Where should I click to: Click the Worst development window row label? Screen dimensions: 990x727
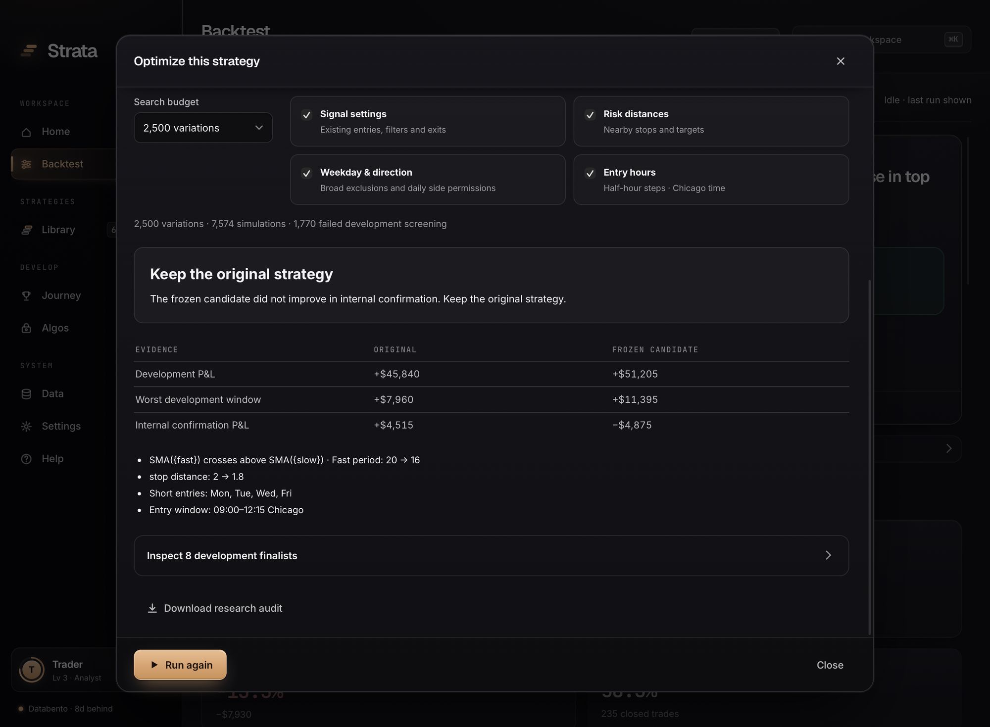pos(198,399)
